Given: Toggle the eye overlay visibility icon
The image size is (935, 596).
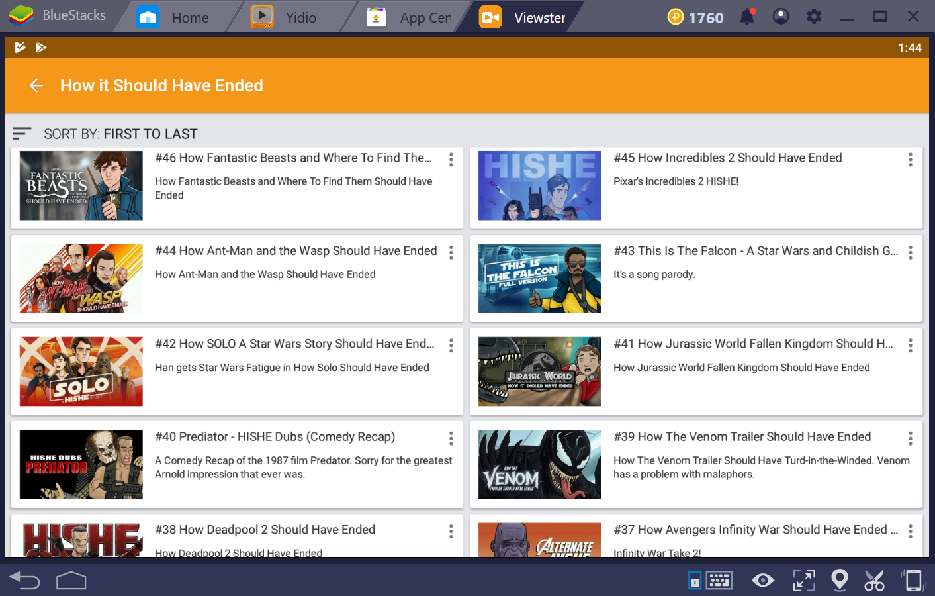Looking at the screenshot, I should [763, 581].
